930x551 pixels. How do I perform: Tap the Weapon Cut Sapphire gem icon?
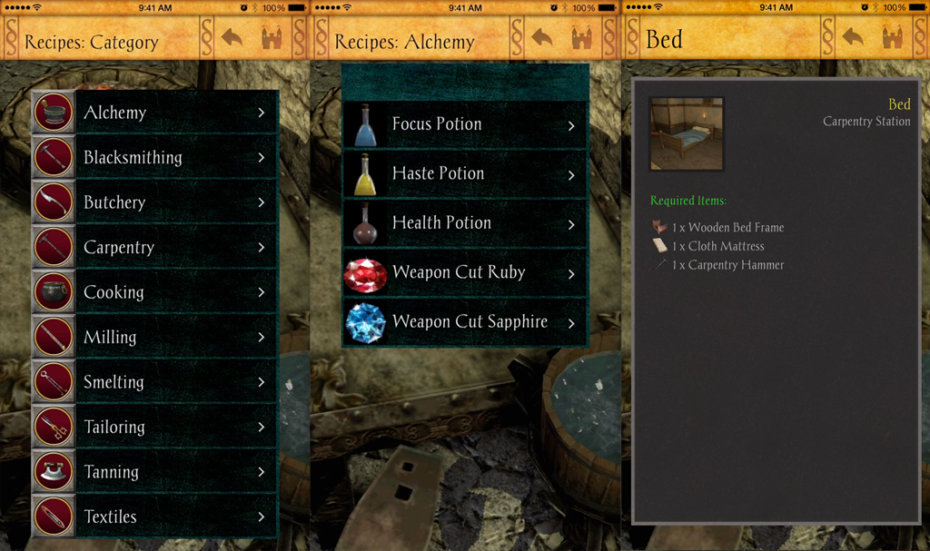point(365,323)
